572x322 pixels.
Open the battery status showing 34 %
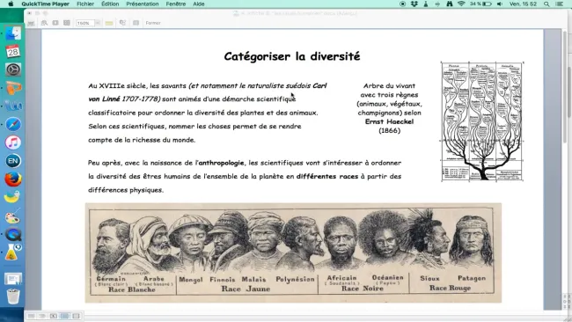click(x=480, y=4)
